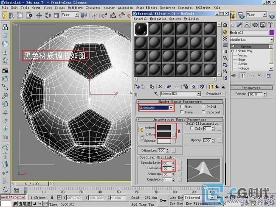Open the Utilities menu in Material Editor
This screenshot has height=207, width=276.
pos(191,19)
